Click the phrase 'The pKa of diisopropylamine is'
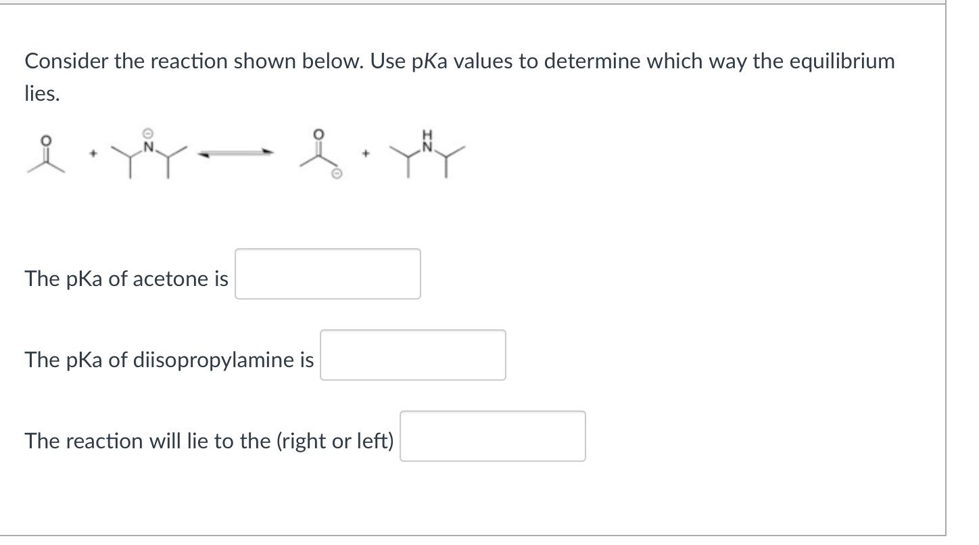The height and width of the screenshot is (545, 979). (x=169, y=360)
